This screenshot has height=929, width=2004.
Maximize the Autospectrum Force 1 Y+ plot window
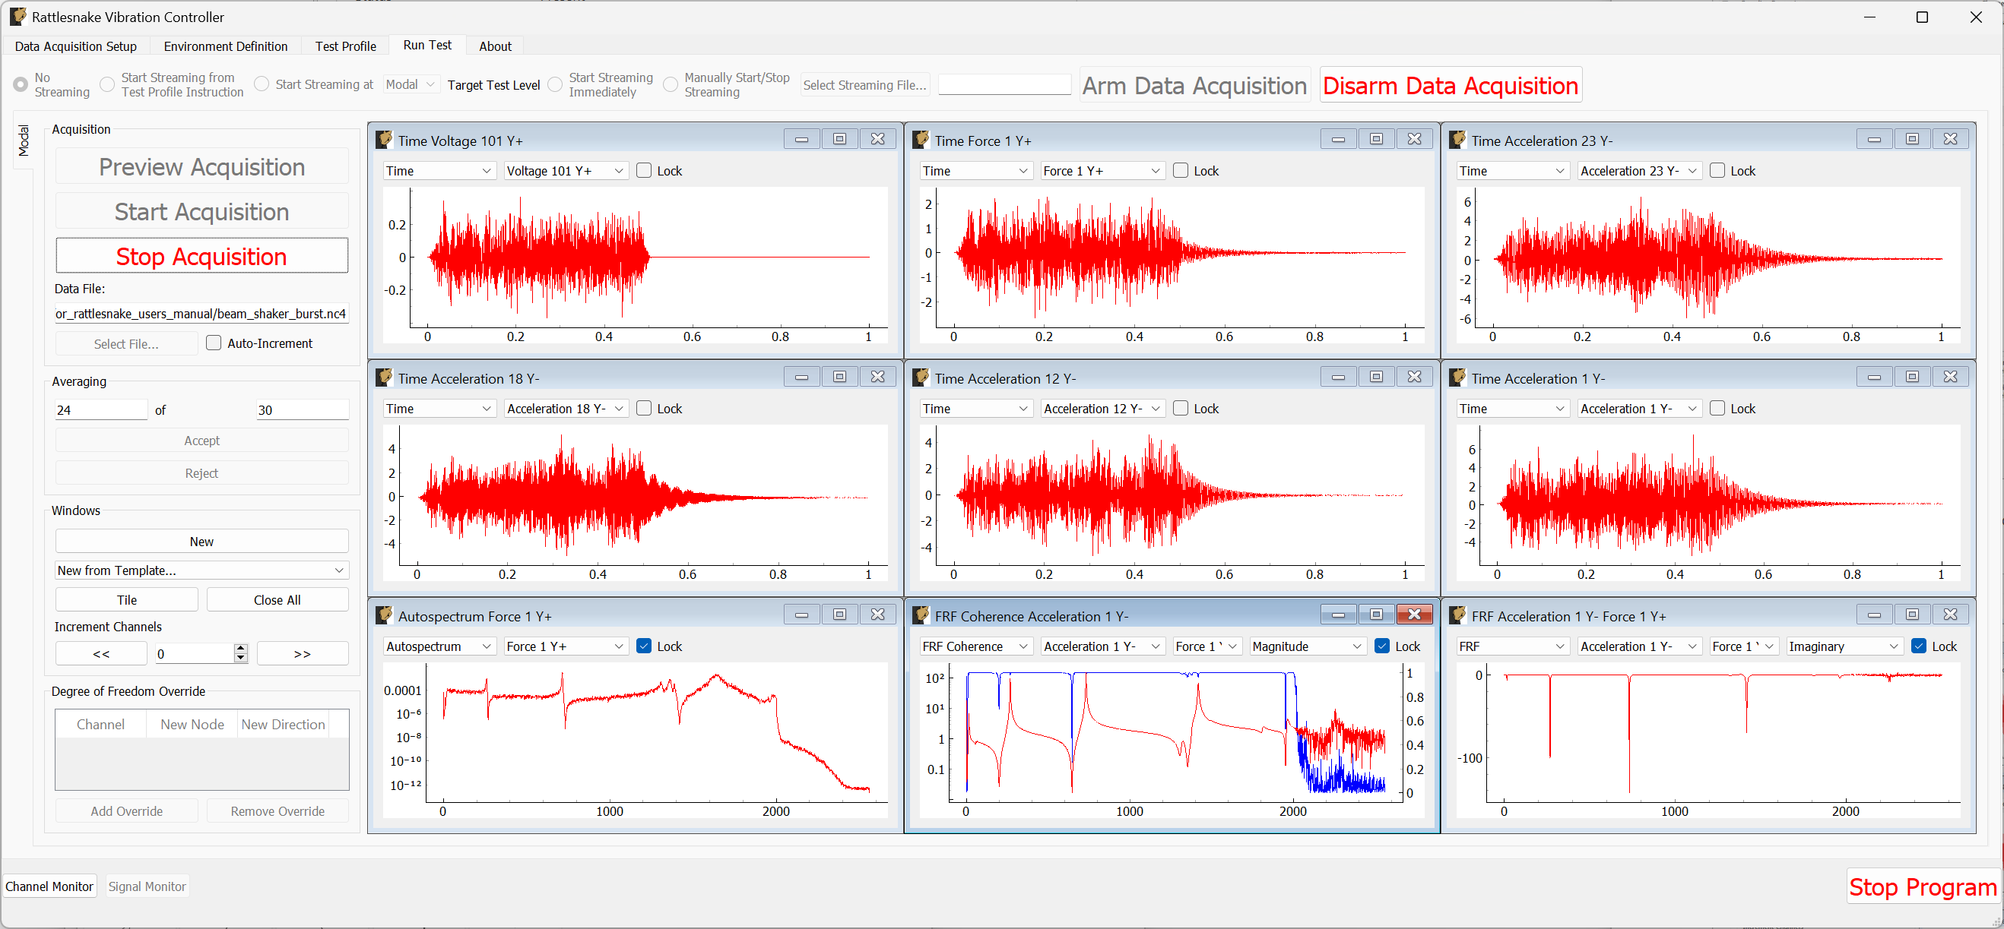[839, 613]
